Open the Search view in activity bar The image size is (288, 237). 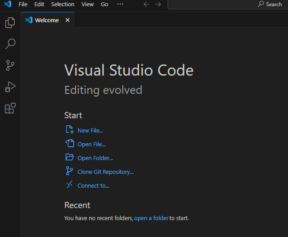[10, 44]
